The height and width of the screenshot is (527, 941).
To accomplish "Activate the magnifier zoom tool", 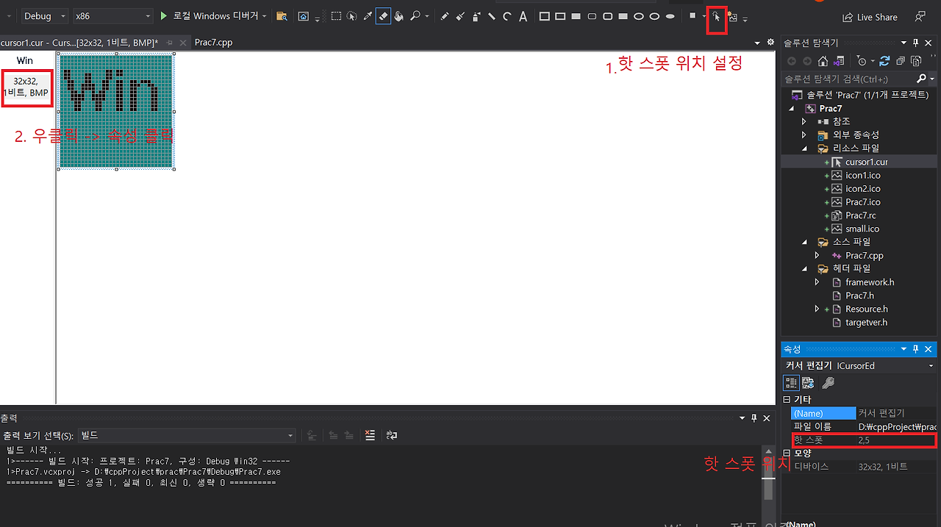I will (415, 16).
